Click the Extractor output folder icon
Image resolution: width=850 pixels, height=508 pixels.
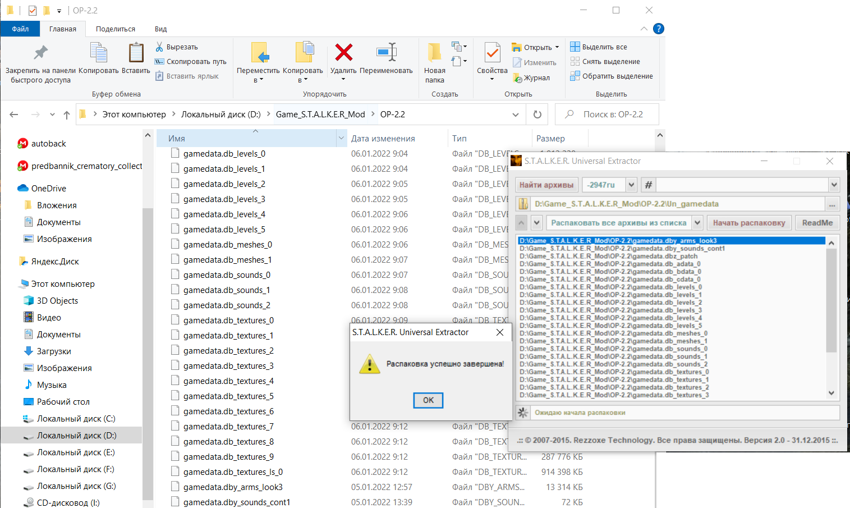pos(523,204)
